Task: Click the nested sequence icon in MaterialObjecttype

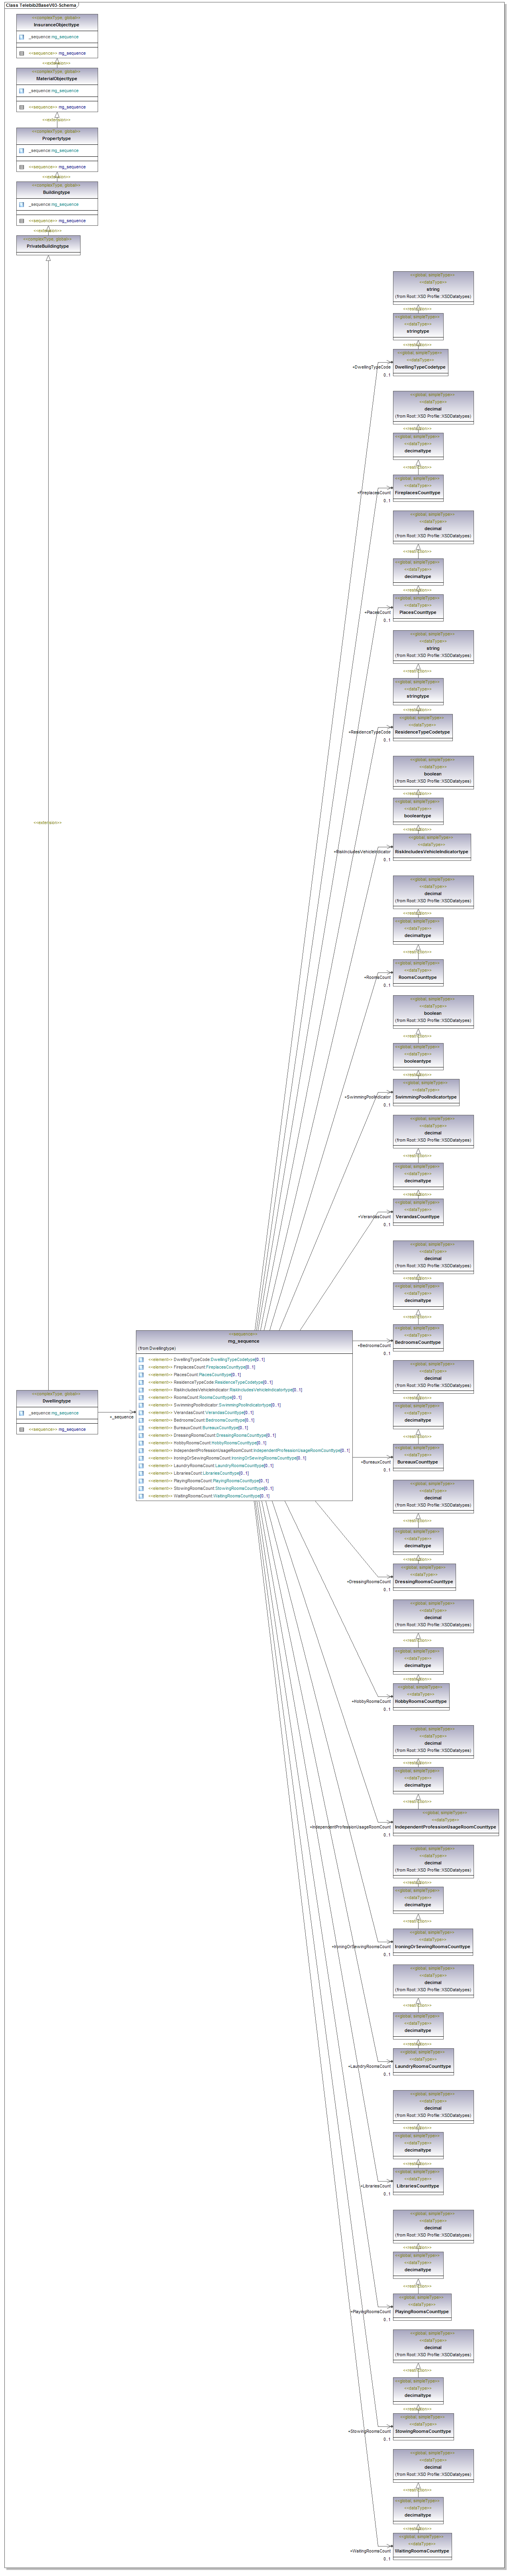Action: click(x=22, y=107)
